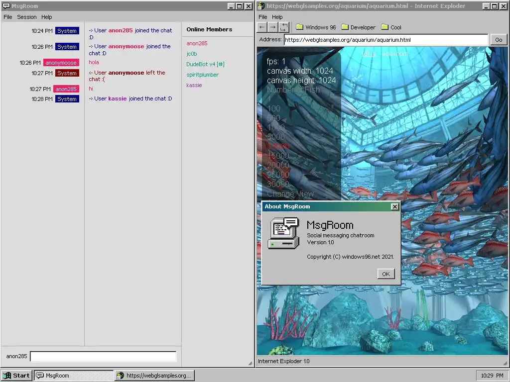Open the Cool bookmark folder
This screenshot has height=382, width=510.
tap(391, 27)
